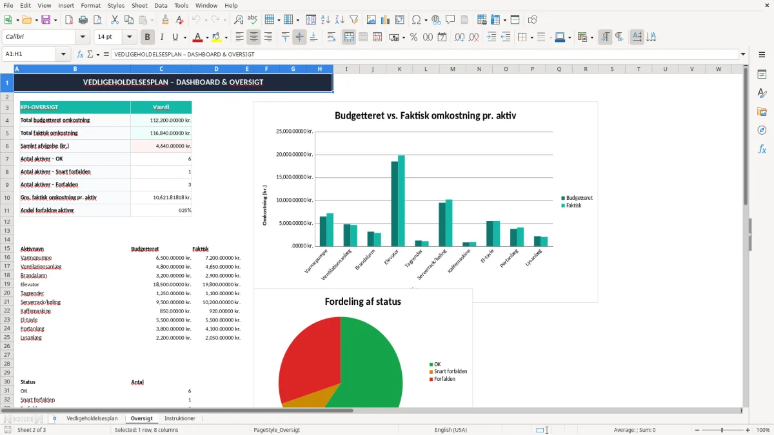Image resolution: width=774 pixels, height=435 pixels.
Task: Click the Insert Hyperlink icon
Action: pyautogui.click(x=436, y=20)
